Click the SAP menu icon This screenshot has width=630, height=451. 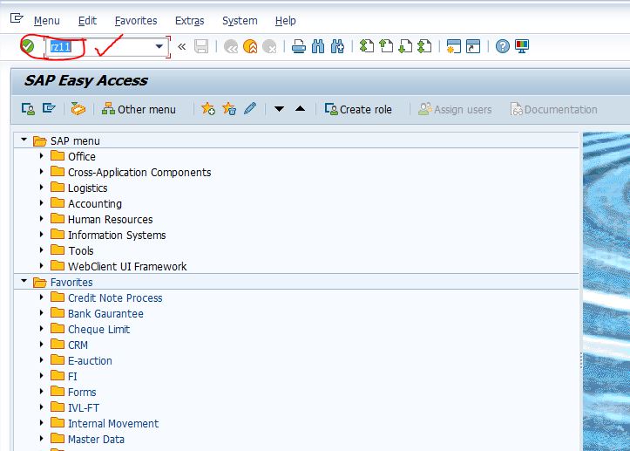tap(49, 109)
